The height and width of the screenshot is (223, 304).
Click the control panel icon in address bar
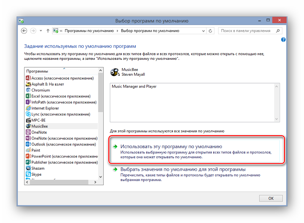point(55,31)
